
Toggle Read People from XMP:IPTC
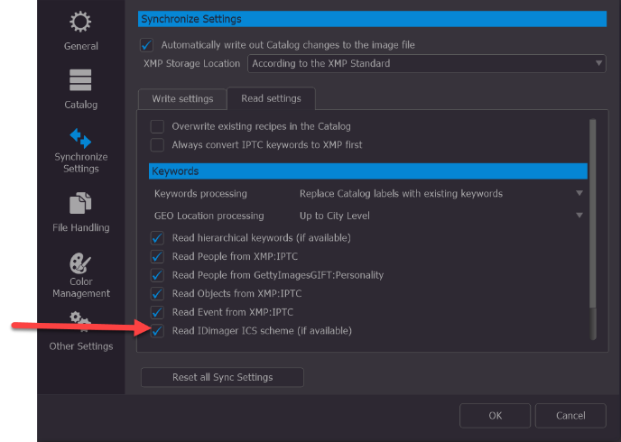[x=157, y=257]
